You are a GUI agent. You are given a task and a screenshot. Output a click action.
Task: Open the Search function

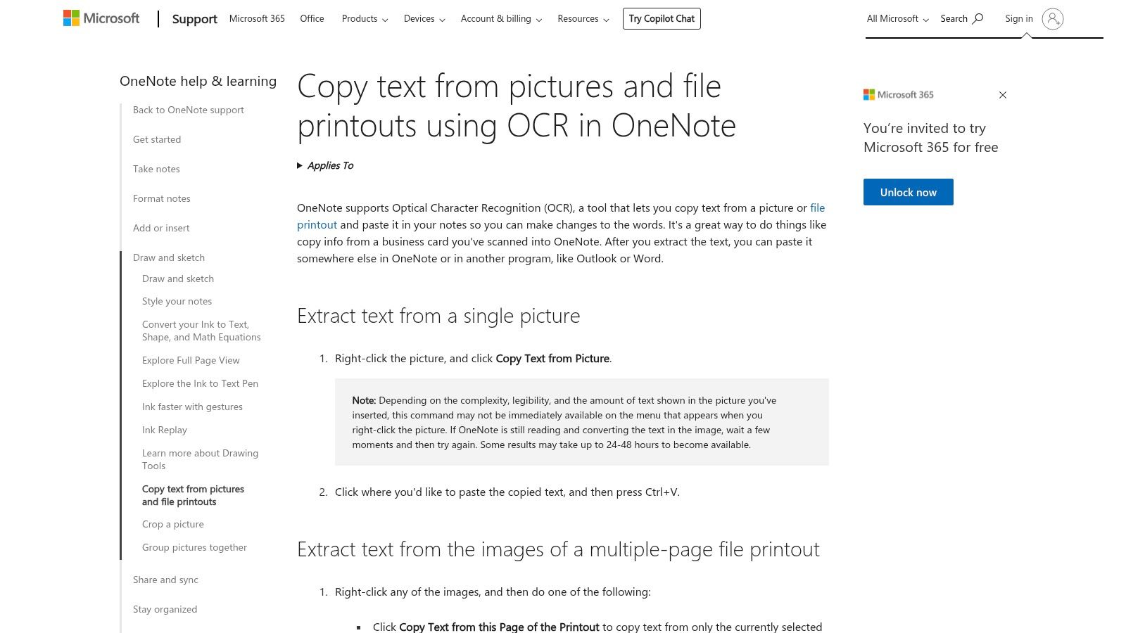tap(961, 18)
